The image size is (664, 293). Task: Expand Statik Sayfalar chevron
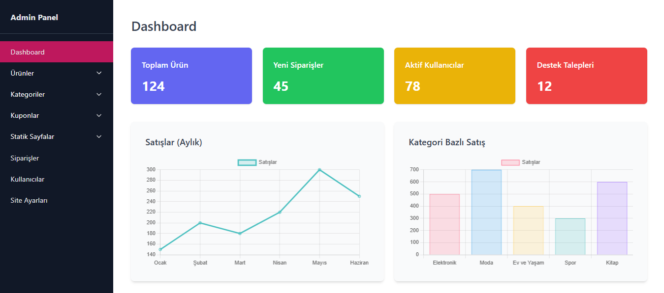click(99, 136)
